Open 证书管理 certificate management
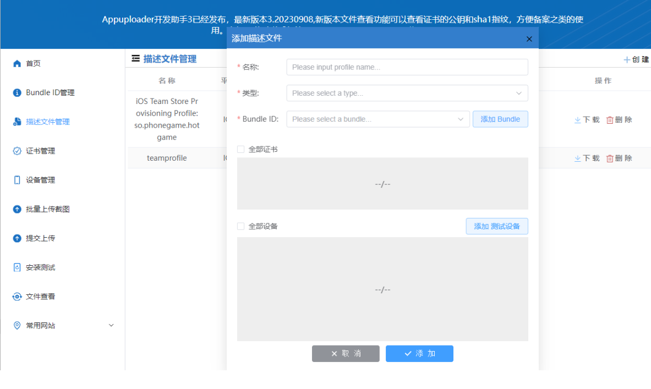Image resolution: width=651 pixels, height=389 pixels. coord(39,150)
